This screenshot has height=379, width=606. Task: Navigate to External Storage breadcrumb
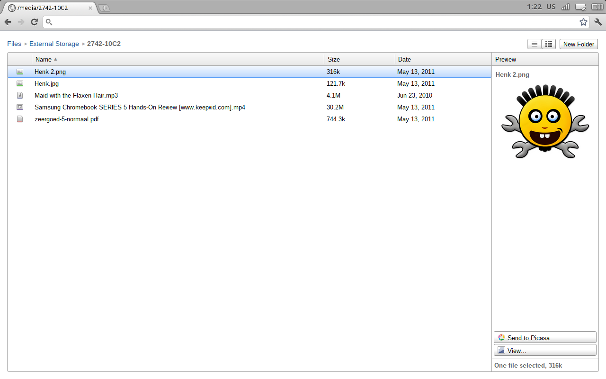(54, 44)
